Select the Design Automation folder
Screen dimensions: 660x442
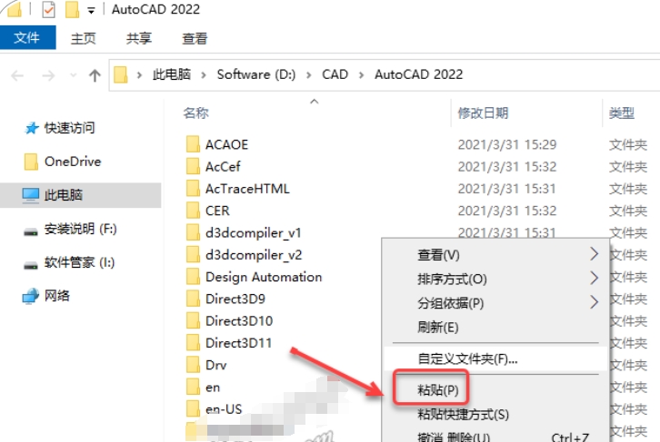tap(264, 277)
